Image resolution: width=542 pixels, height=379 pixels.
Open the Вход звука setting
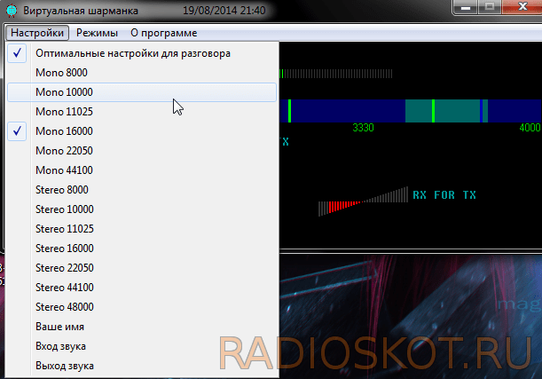tap(142, 346)
